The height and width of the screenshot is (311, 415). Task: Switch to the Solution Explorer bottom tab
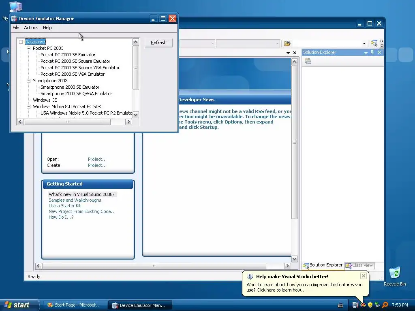point(323,265)
